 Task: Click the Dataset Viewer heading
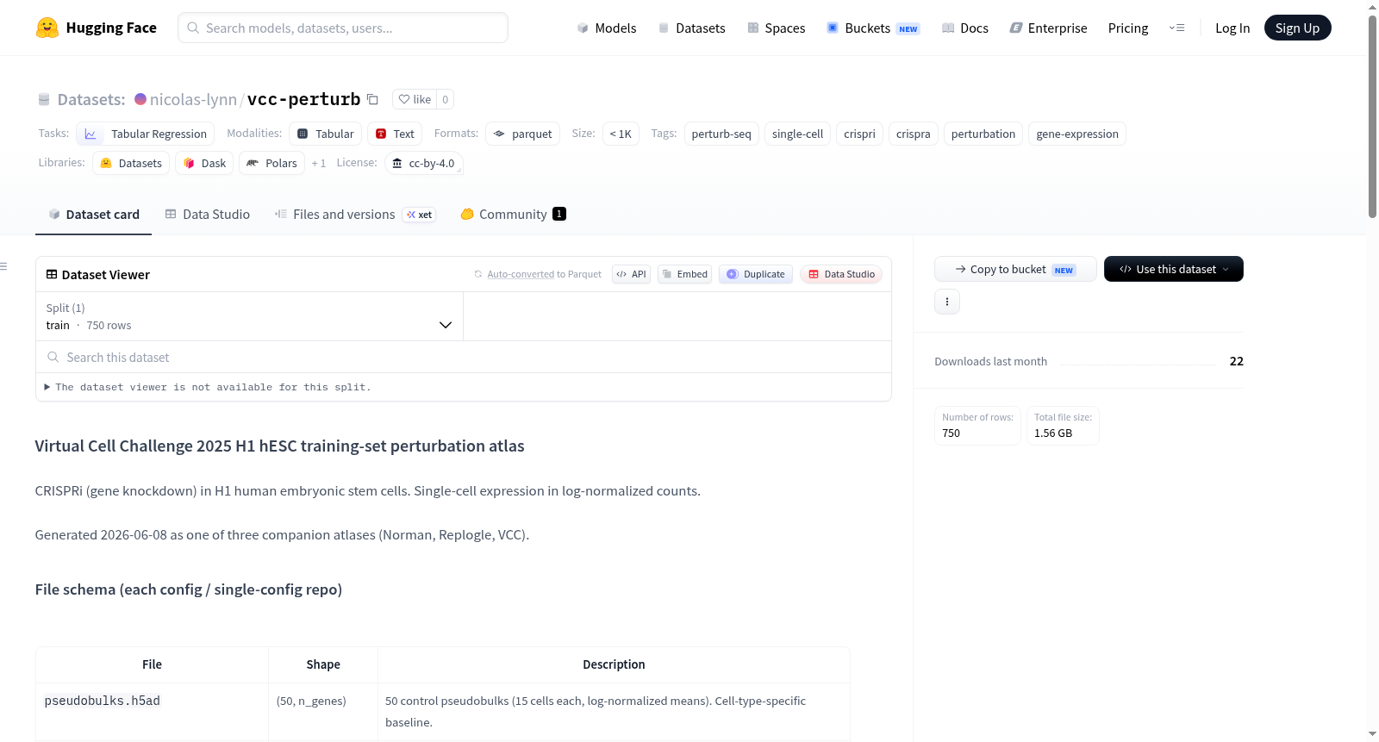pyautogui.click(x=106, y=274)
